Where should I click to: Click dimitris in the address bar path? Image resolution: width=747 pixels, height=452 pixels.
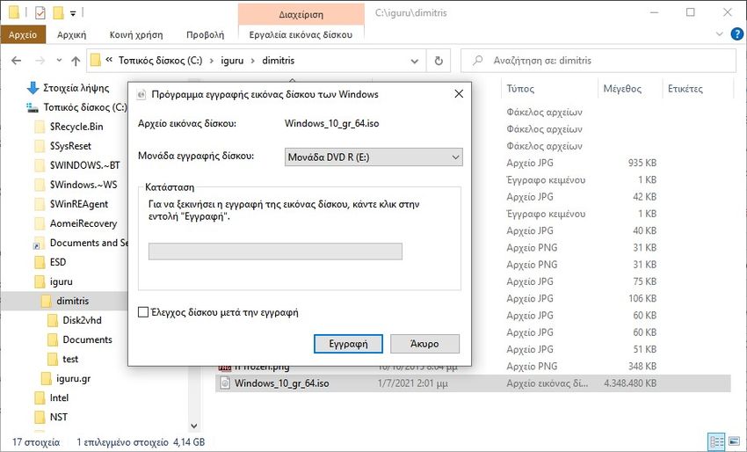coord(279,61)
